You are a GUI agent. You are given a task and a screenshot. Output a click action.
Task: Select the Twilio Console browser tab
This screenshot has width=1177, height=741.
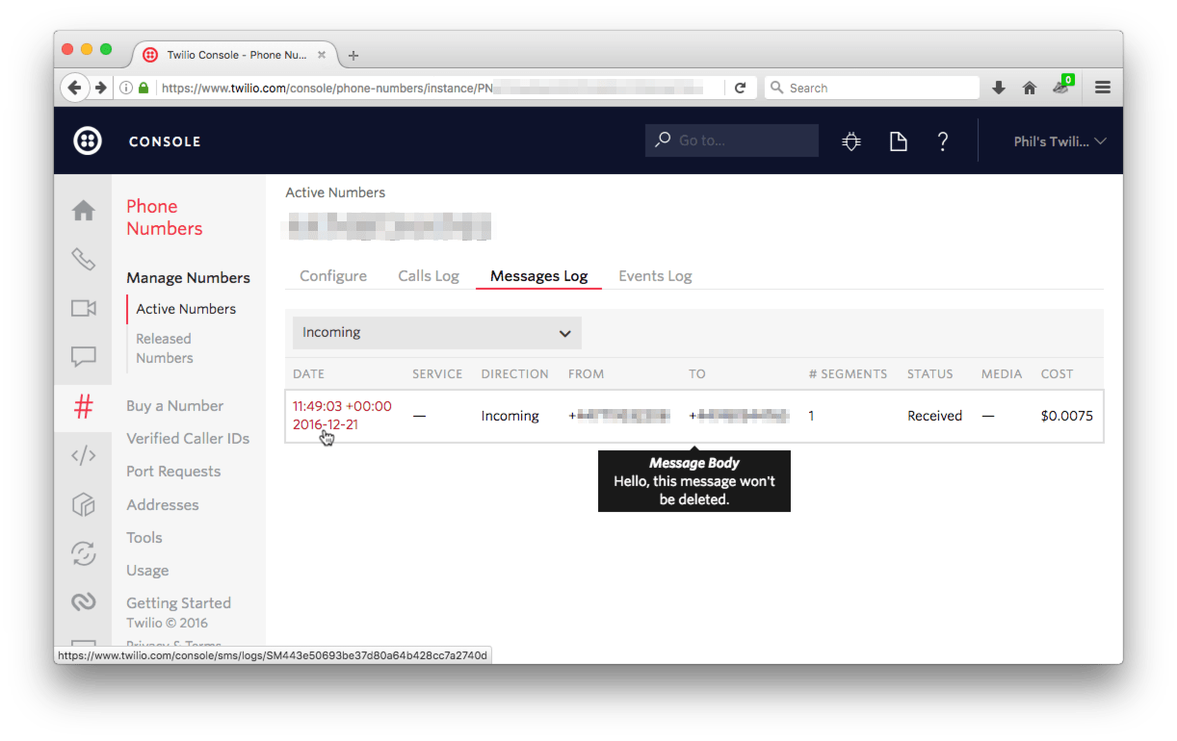[x=236, y=55]
